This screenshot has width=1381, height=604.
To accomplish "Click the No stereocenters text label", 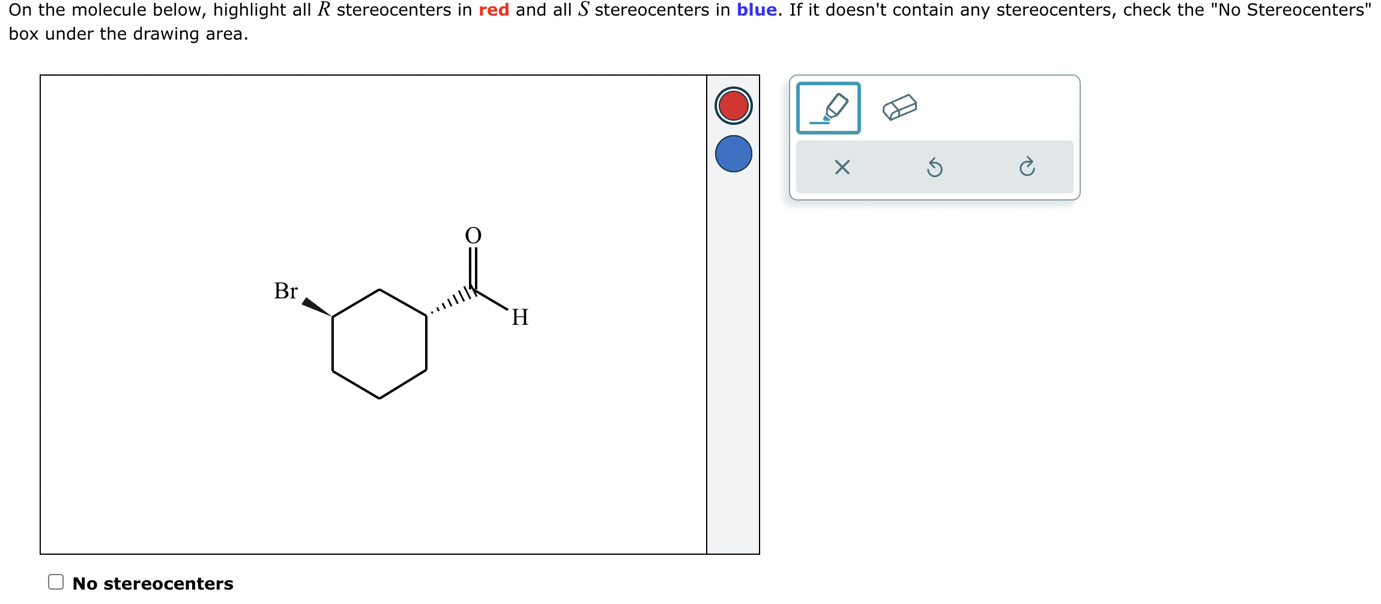I will pos(152,582).
